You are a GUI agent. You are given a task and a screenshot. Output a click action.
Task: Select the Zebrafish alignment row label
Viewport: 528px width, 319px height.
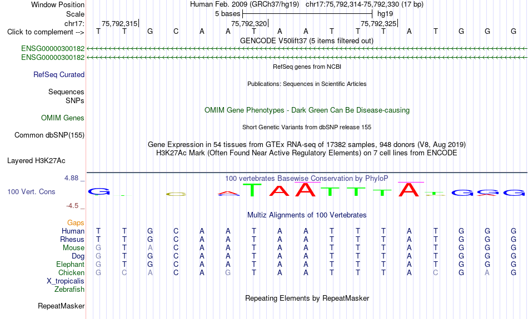tap(69, 289)
